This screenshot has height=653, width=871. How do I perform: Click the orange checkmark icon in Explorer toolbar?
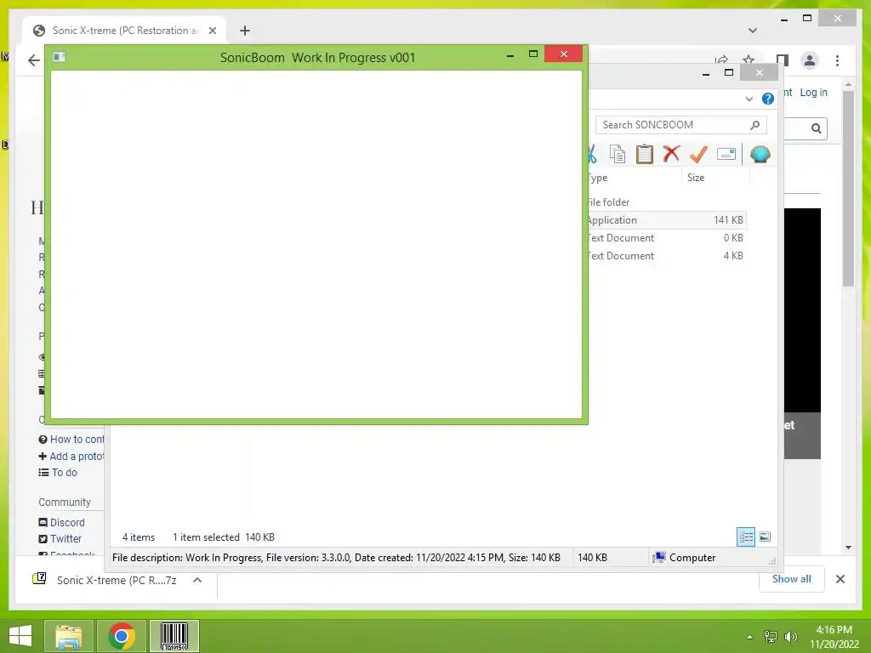click(699, 154)
